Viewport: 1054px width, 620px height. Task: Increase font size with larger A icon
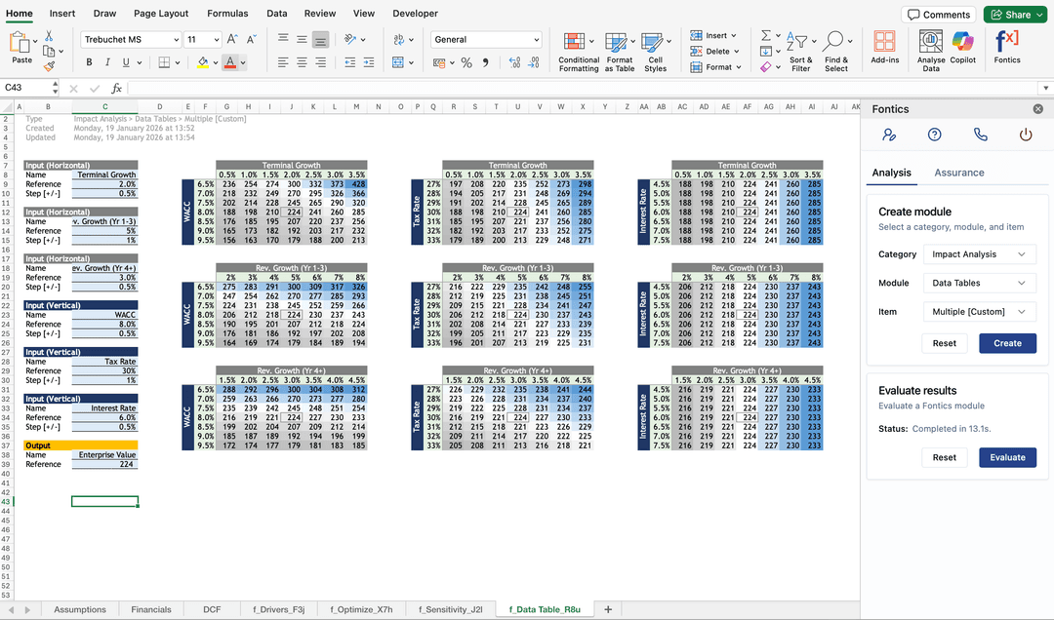coord(232,40)
